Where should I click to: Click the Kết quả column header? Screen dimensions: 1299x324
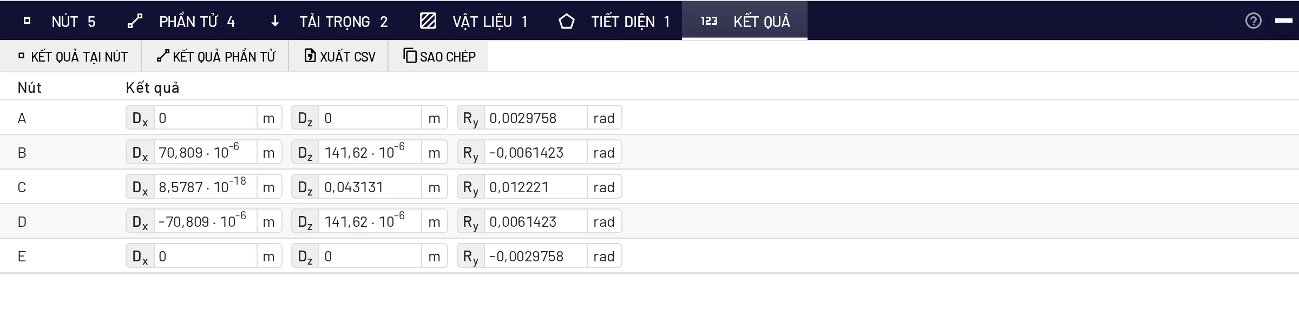pos(153,87)
